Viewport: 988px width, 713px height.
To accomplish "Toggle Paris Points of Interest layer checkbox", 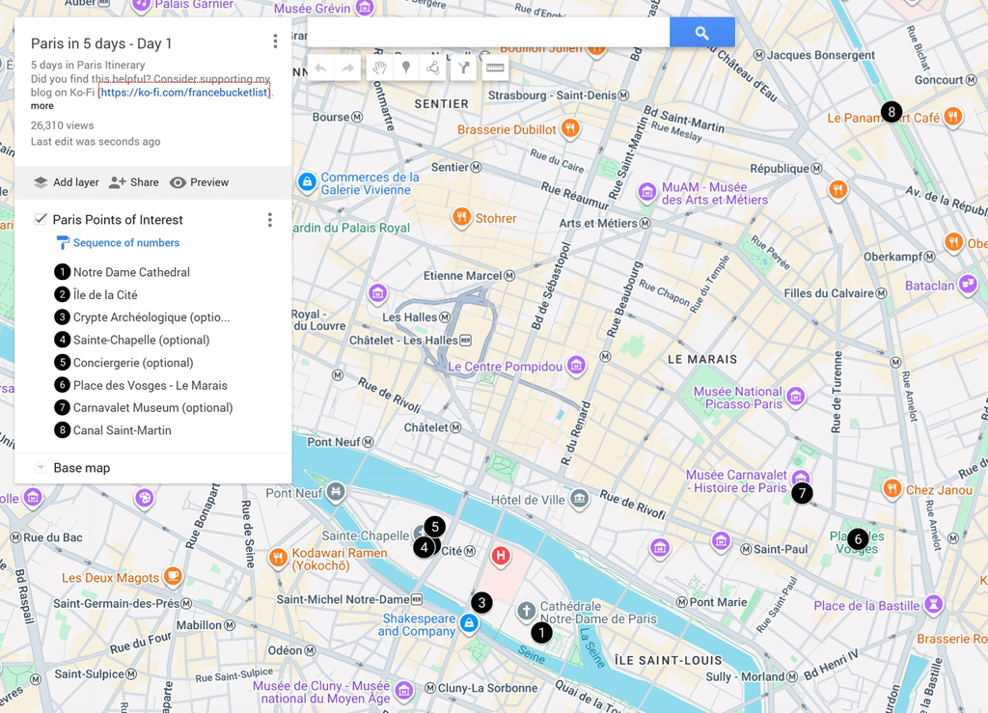I will click(41, 219).
